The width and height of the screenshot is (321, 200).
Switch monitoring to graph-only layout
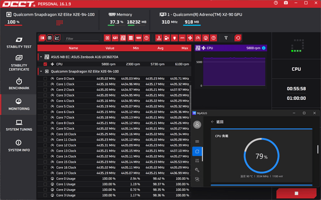[57, 38]
